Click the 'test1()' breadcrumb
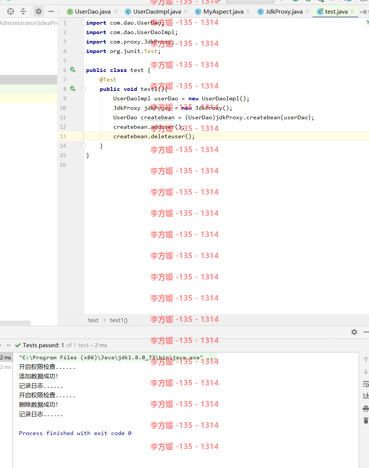The height and width of the screenshot is (468, 369). click(119, 320)
